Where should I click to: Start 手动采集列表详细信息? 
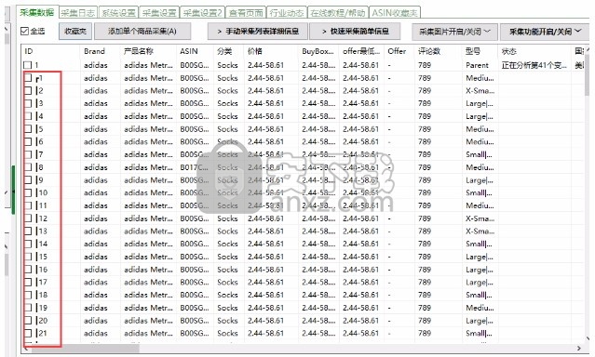pyautogui.click(x=258, y=31)
